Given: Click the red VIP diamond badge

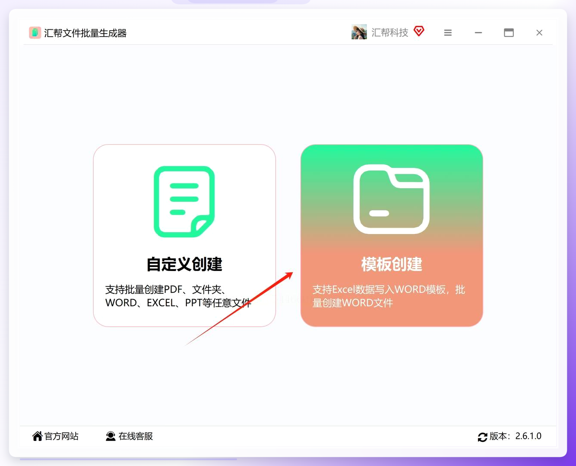Looking at the screenshot, I should pos(419,31).
